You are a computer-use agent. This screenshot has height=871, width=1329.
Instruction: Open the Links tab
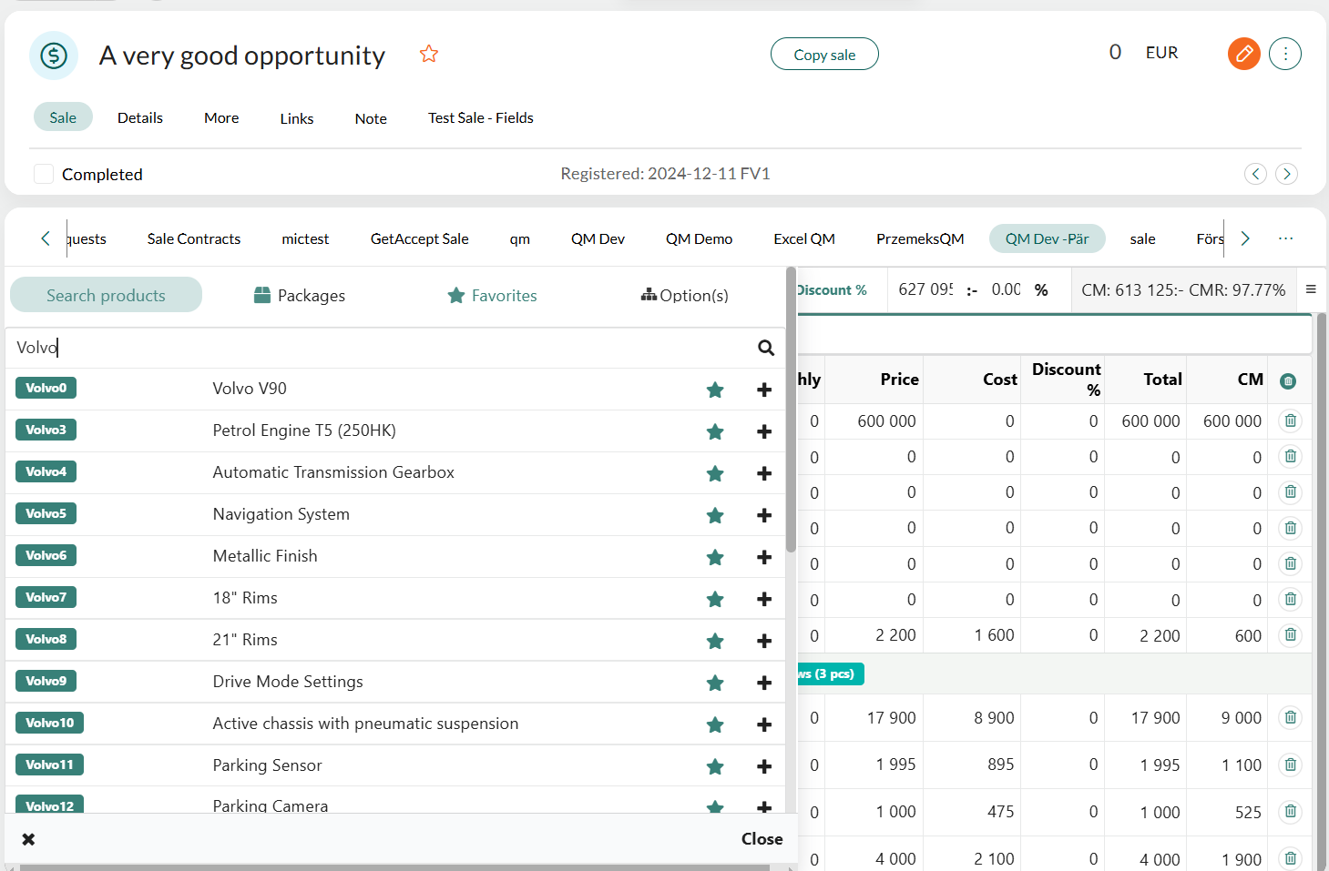[297, 118]
